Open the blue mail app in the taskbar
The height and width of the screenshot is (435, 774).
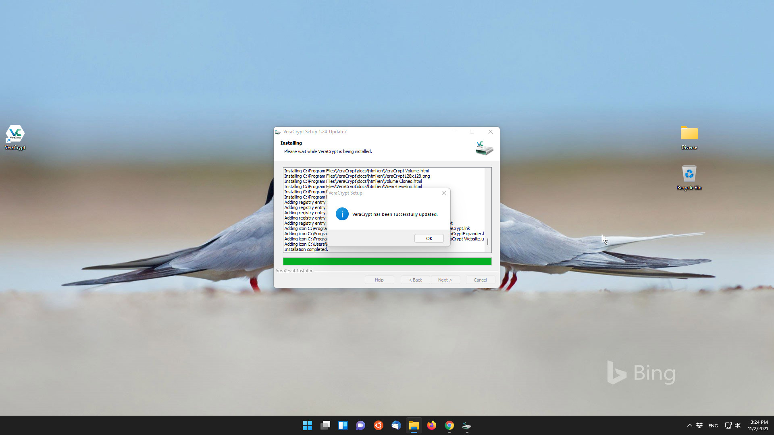(396, 425)
